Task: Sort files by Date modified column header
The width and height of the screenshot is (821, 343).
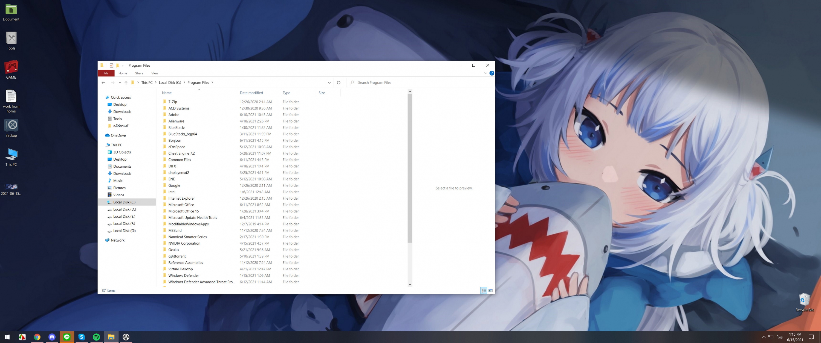Action: (x=251, y=93)
